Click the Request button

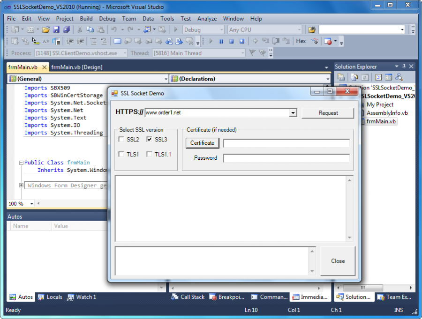coord(328,113)
